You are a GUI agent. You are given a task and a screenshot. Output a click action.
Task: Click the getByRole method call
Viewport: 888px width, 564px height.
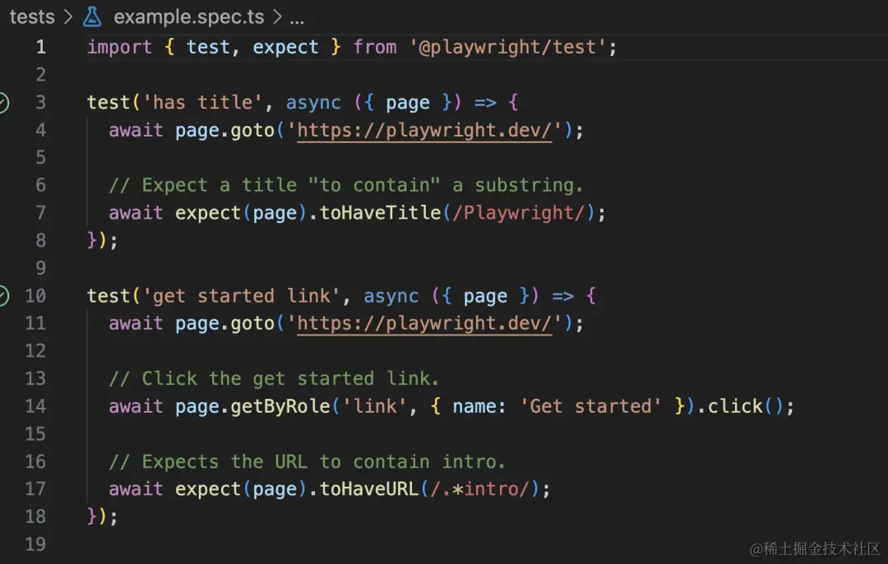pyautogui.click(x=280, y=406)
